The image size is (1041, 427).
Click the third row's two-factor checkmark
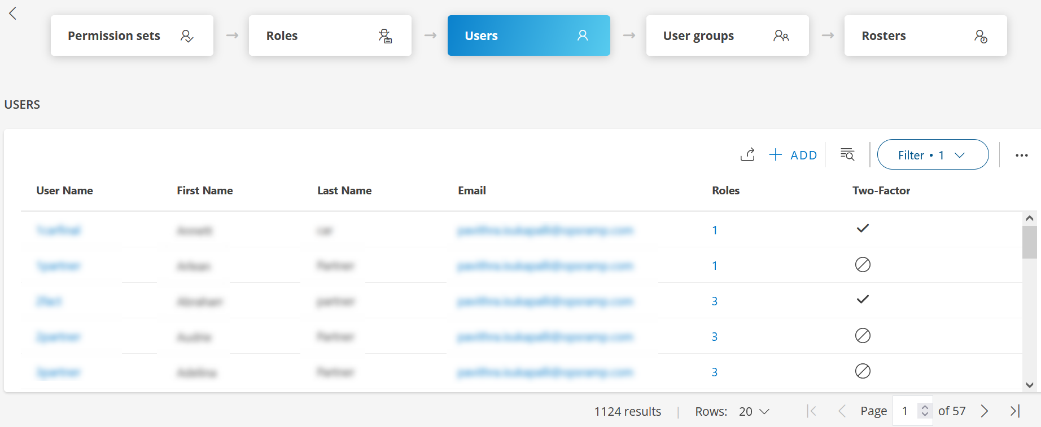coord(863,299)
